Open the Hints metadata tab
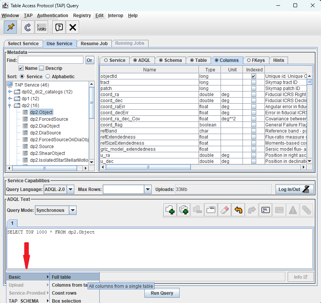Image resolution: width=321 pixels, height=303 pixels. [x=279, y=60]
